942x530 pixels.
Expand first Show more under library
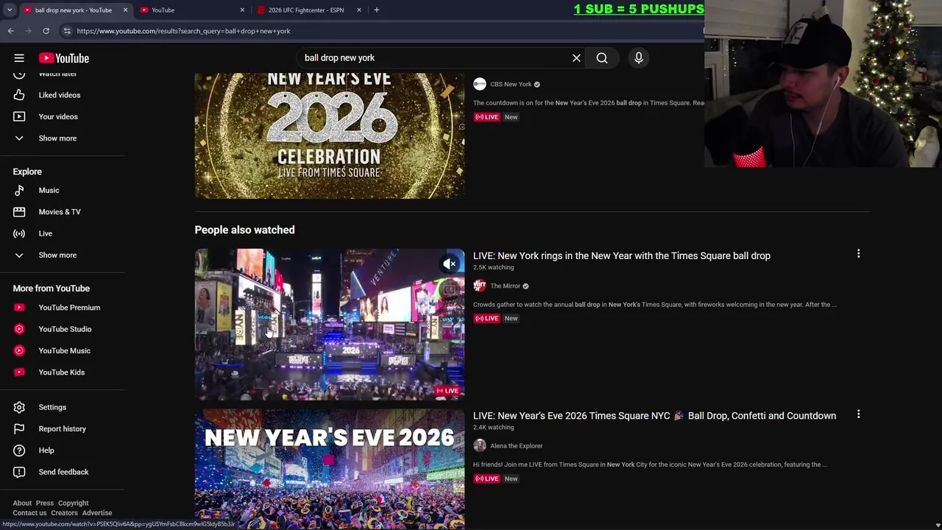(x=63, y=138)
